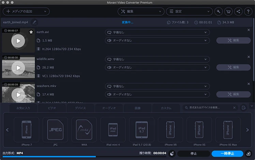Clear the format search field X
The height and width of the screenshot is (160, 255).
pyautogui.click(x=234, y=108)
